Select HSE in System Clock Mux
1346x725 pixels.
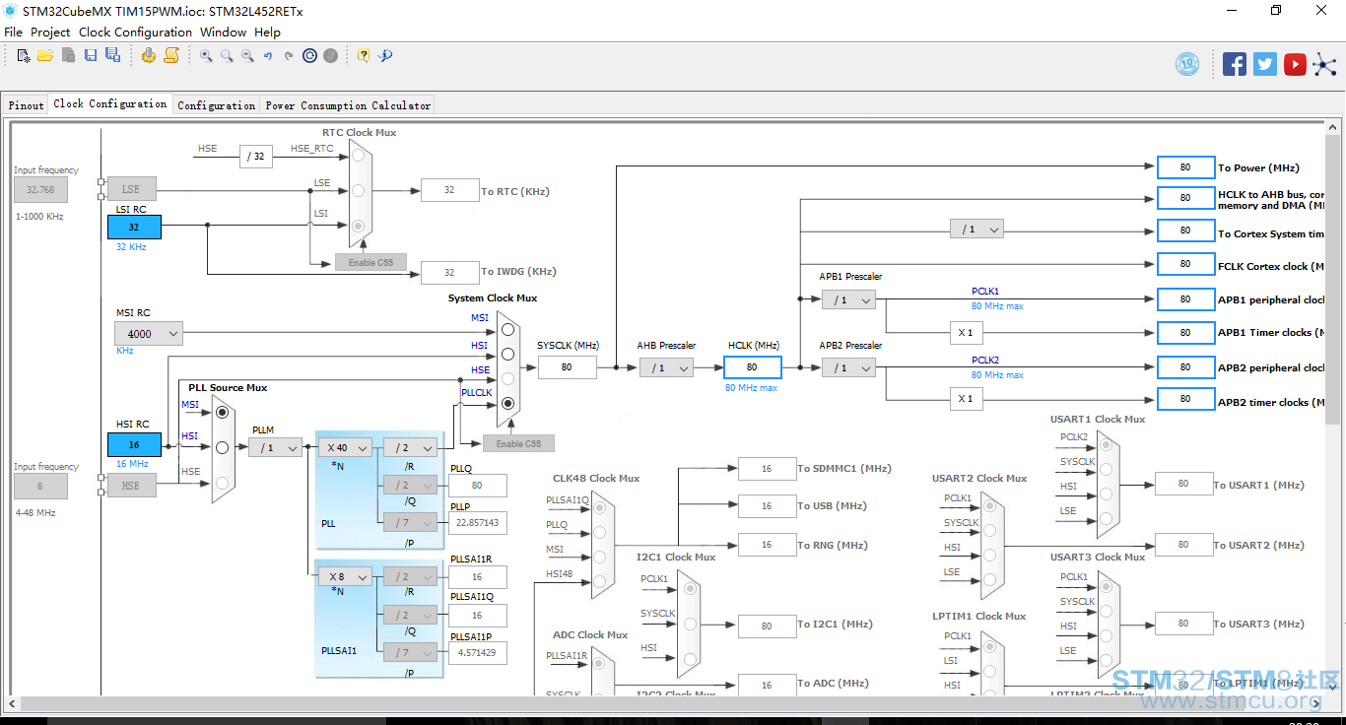[508, 378]
